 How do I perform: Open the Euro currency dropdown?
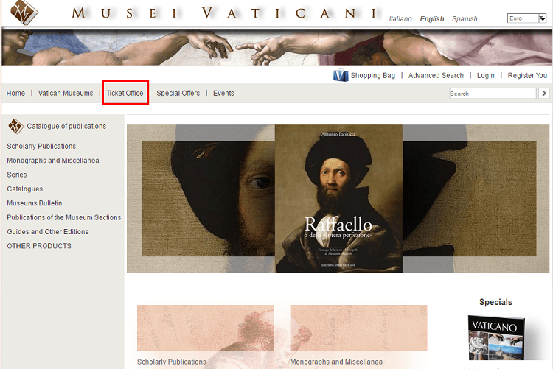[526, 18]
